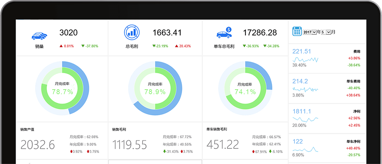Click the 销量 stacked cars icon
Screen dimensions: 382x164
click(x=40, y=35)
